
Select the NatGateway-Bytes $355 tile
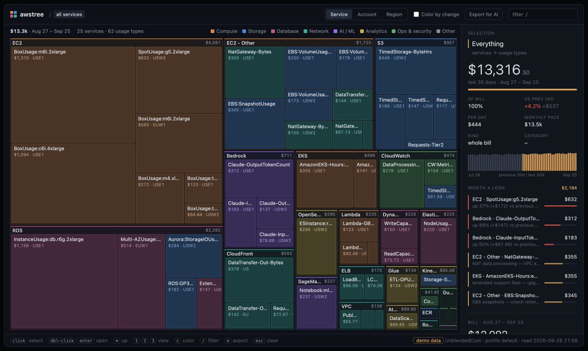point(255,72)
